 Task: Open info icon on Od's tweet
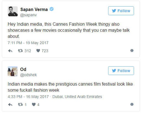[x=132, y=104]
